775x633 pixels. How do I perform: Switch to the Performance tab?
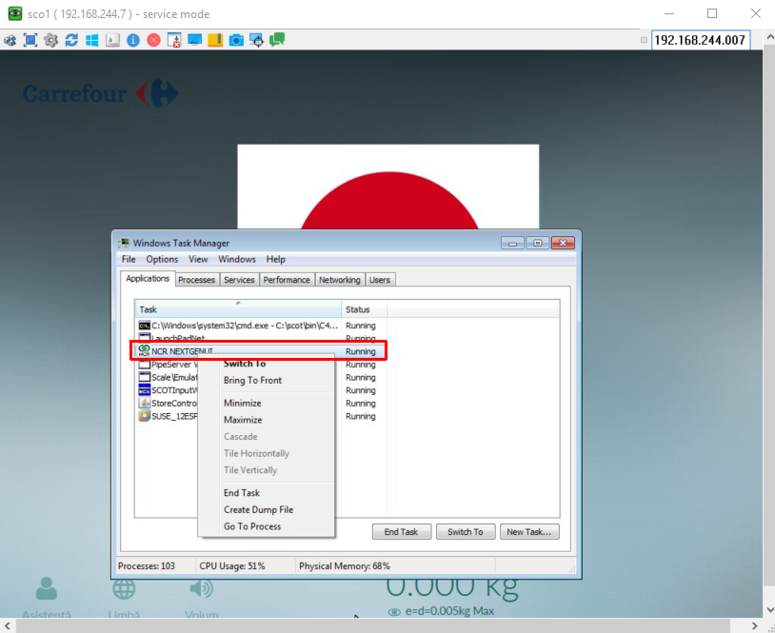click(x=287, y=280)
